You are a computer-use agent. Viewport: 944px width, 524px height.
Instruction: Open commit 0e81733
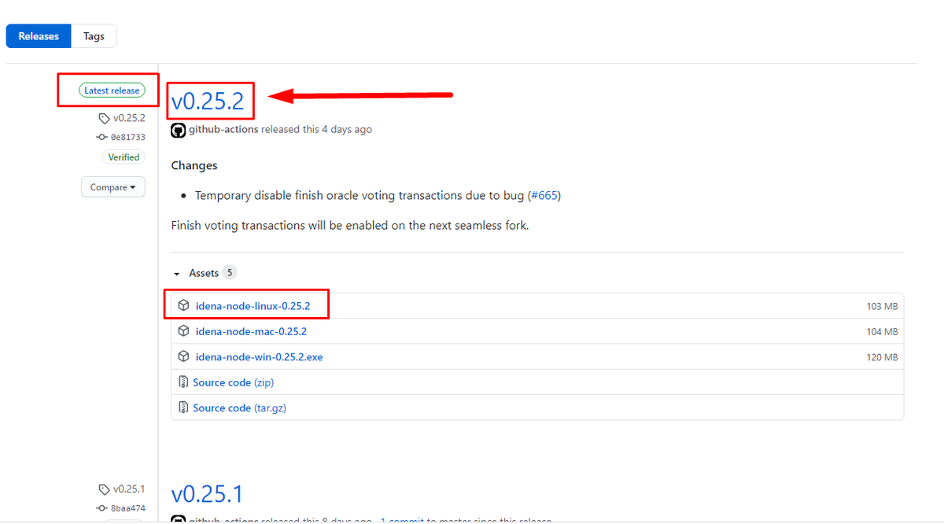127,137
